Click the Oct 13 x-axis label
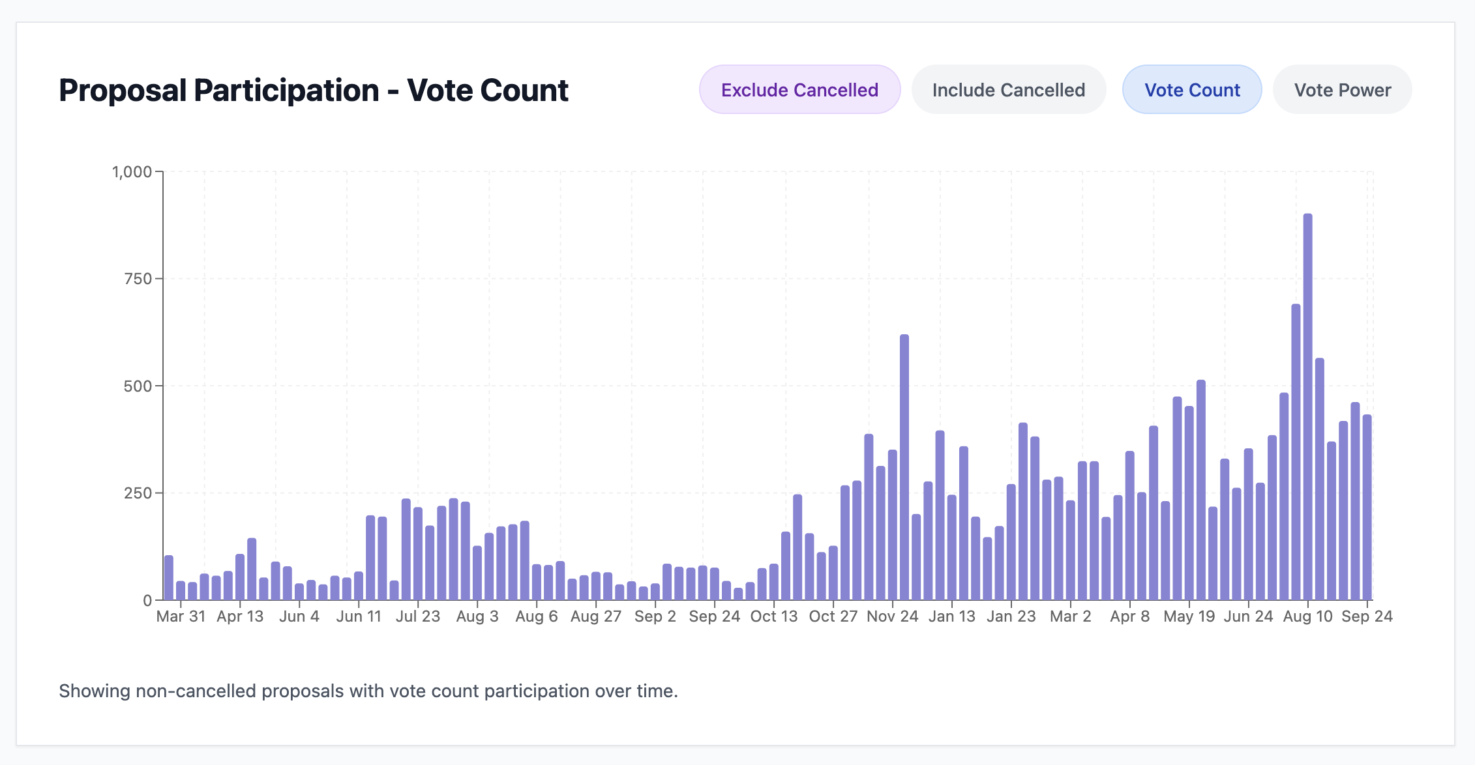 [x=774, y=616]
